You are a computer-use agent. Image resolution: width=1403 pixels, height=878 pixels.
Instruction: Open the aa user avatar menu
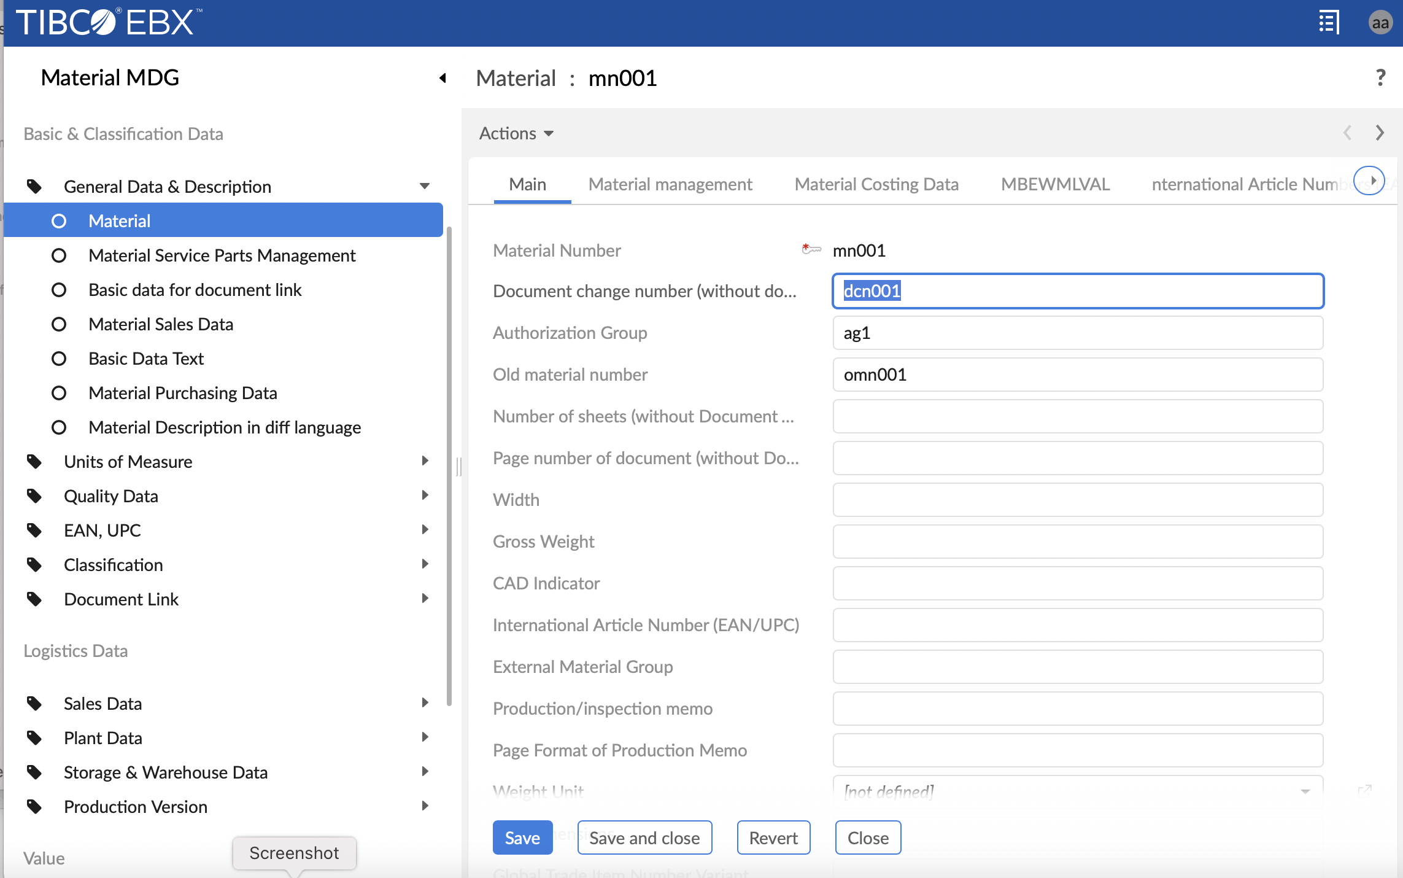click(1380, 23)
